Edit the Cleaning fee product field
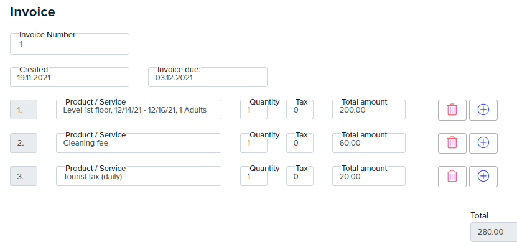The height and width of the screenshot is (247, 517). tap(139, 143)
